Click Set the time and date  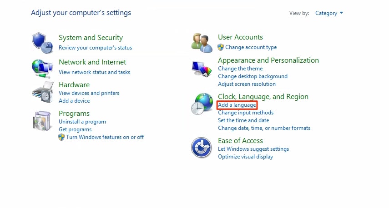click(x=243, y=120)
